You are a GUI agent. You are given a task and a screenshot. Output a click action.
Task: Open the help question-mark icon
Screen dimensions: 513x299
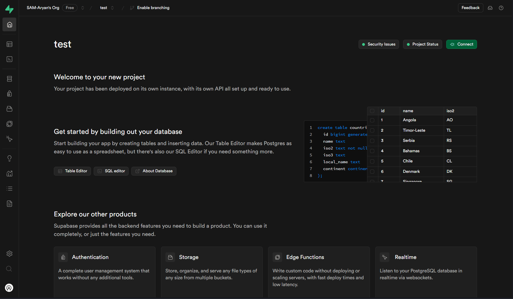[x=501, y=8]
